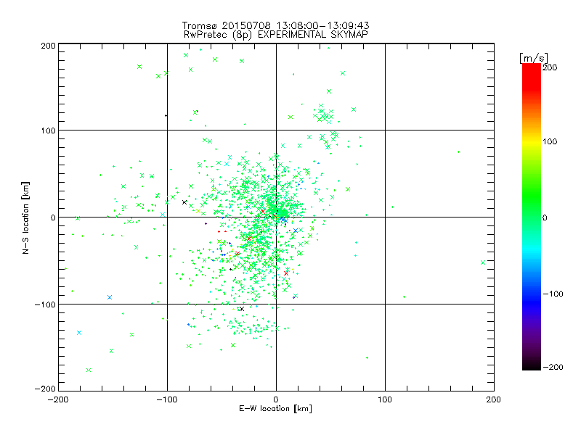Click the 'N-S location [km]' axis label
The width and height of the screenshot is (581, 435).
[x=25, y=217]
